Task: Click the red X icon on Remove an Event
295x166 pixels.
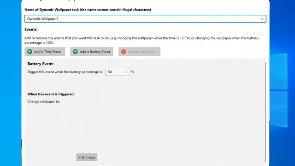Action: click(x=124, y=52)
